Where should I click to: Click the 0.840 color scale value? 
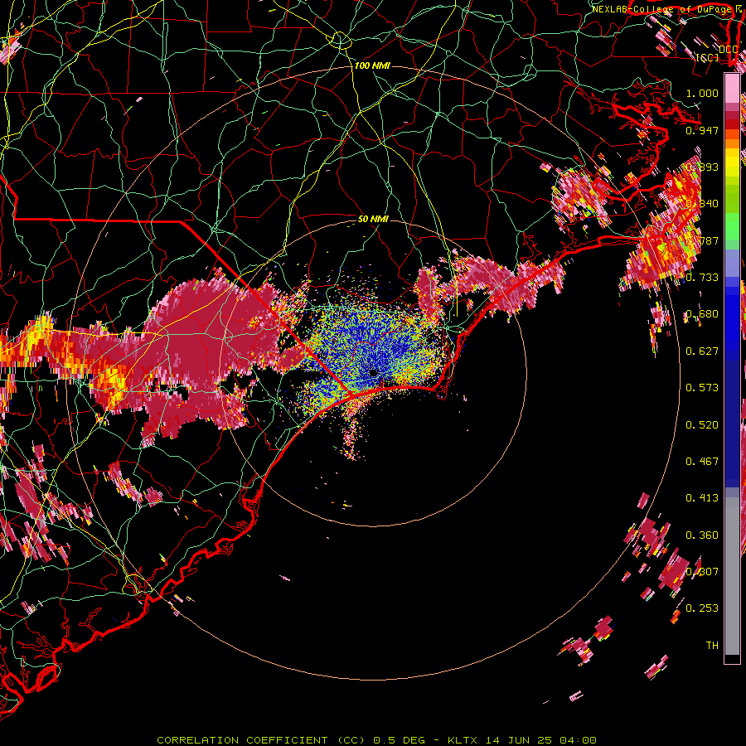pyautogui.click(x=702, y=204)
